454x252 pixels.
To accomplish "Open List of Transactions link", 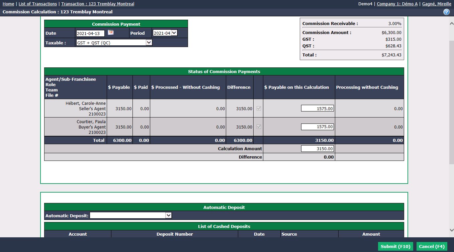I will tap(38, 4).
